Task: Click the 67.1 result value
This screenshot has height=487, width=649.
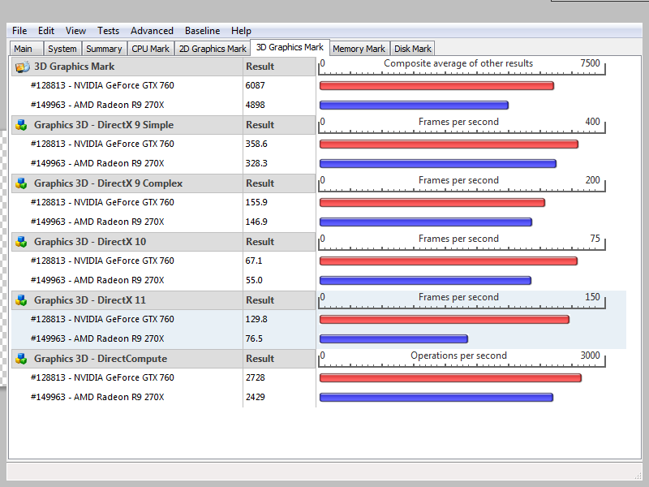Action: coord(254,261)
